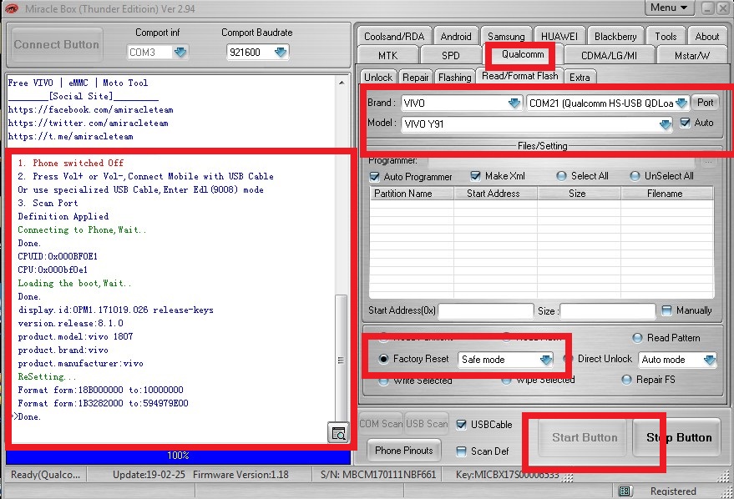Open the Read/Format Flash sub-tab
Viewport: 734px width, 499px height.
[519, 76]
